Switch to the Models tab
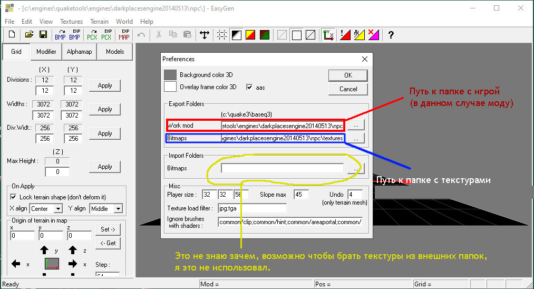The width and height of the screenshot is (534, 289). pyautogui.click(x=115, y=52)
